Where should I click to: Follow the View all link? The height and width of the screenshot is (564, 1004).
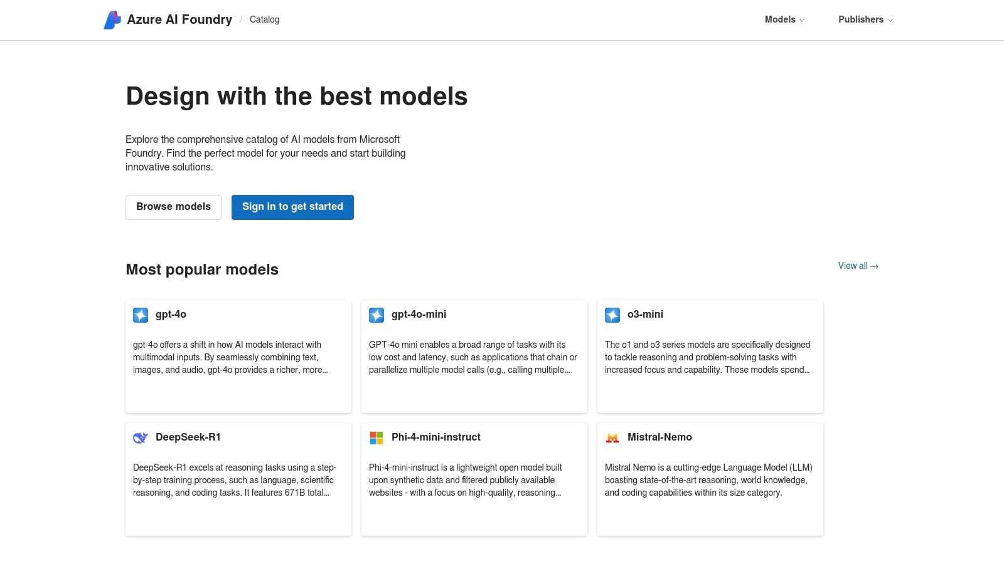click(853, 266)
